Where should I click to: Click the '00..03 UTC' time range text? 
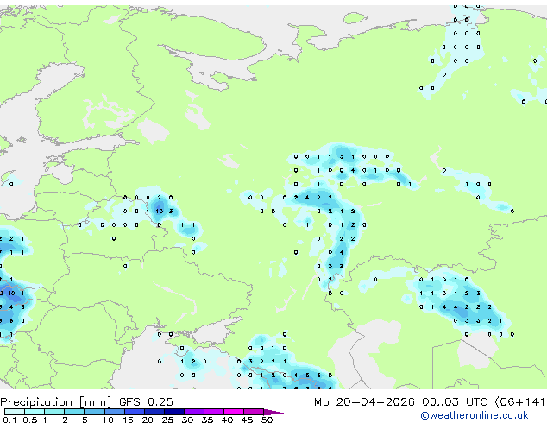coord(455,402)
